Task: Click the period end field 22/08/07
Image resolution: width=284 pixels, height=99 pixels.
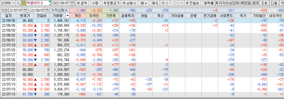Action: click(x=38, y=10)
